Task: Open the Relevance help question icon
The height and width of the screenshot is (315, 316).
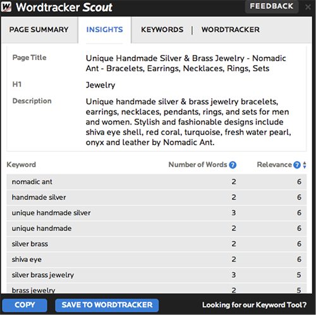Action: pyautogui.click(x=297, y=165)
